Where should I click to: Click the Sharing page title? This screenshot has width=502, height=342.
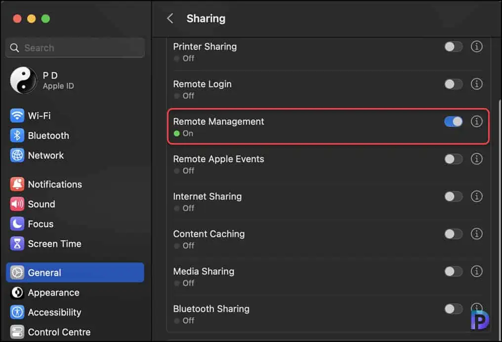pyautogui.click(x=206, y=19)
